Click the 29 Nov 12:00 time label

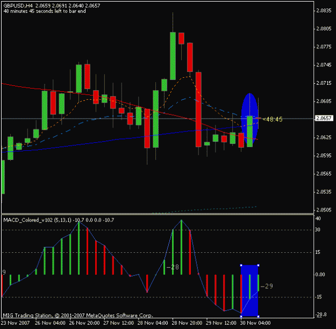tap(221, 323)
